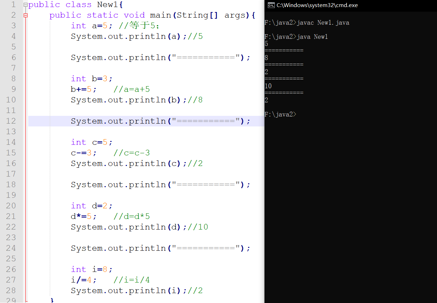Image resolution: width=437 pixels, height=303 pixels.
Task: Click the comment '//i=i/4'
Action: coord(132,280)
